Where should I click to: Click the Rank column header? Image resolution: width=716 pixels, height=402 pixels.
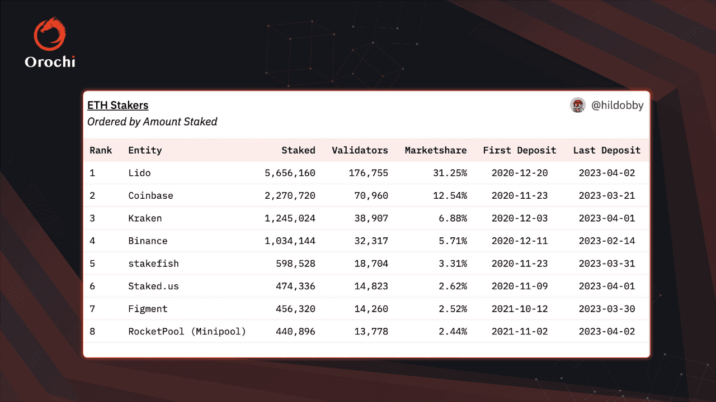click(x=101, y=150)
